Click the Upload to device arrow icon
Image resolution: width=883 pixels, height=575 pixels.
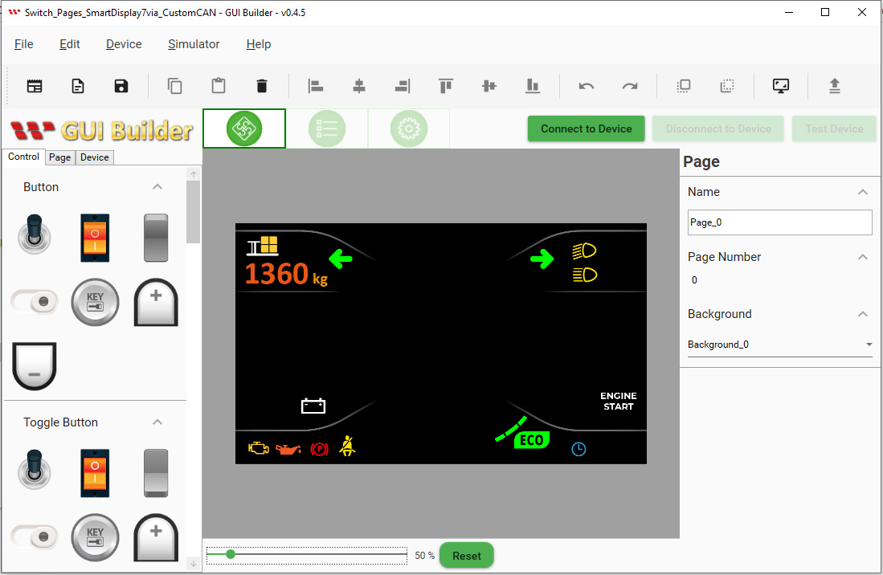pos(835,86)
